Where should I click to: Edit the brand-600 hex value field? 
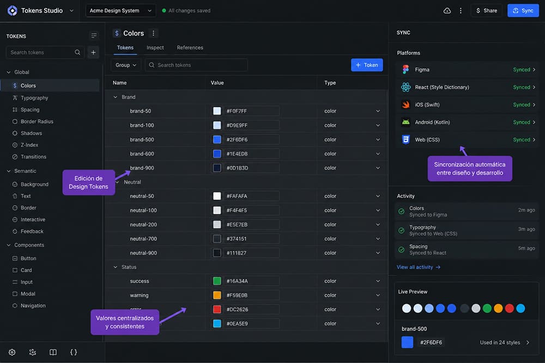[x=252, y=153]
